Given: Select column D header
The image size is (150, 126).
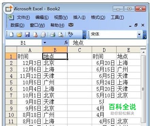Looking at the screenshot, I should (x=104, y=50).
